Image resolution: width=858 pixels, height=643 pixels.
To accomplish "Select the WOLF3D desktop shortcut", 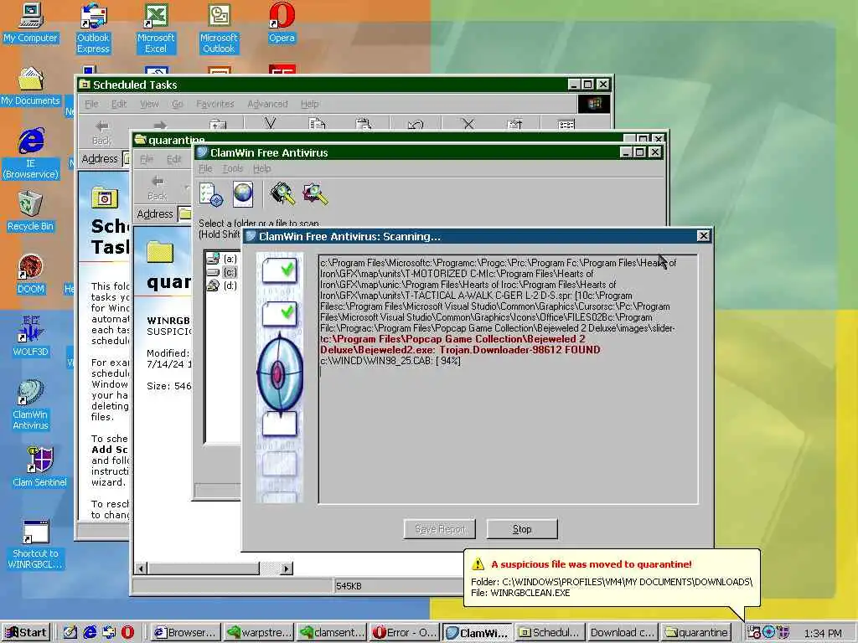I will pos(31,337).
